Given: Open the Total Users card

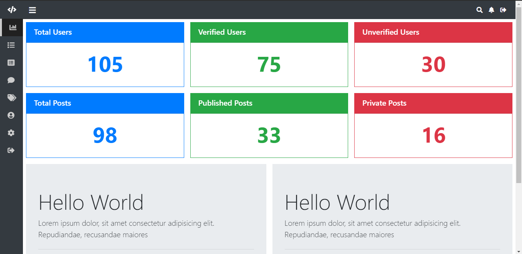Looking at the screenshot, I should pyautogui.click(x=105, y=54).
